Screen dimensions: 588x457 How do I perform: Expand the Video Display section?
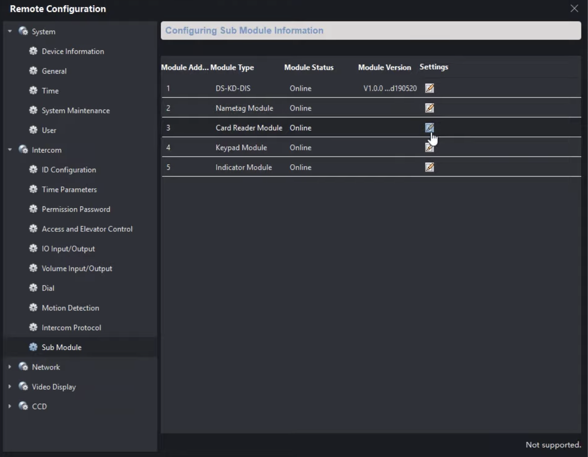click(10, 387)
